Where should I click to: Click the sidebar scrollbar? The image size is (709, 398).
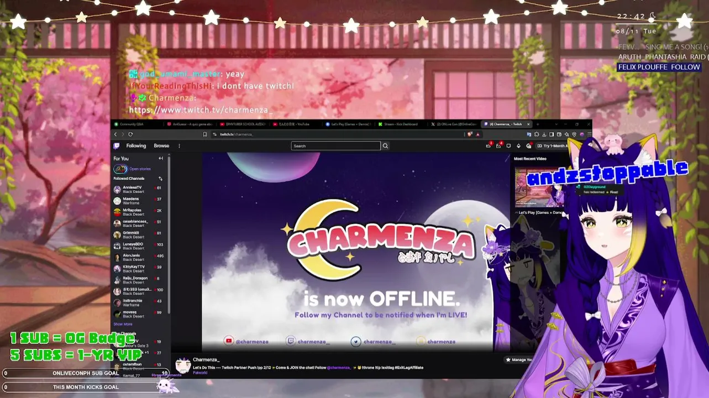coord(168,235)
